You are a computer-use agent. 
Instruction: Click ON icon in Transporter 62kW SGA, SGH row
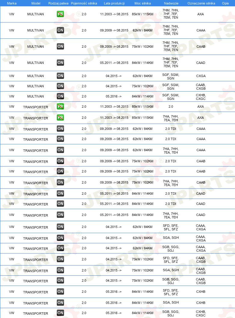coord(60,238)
